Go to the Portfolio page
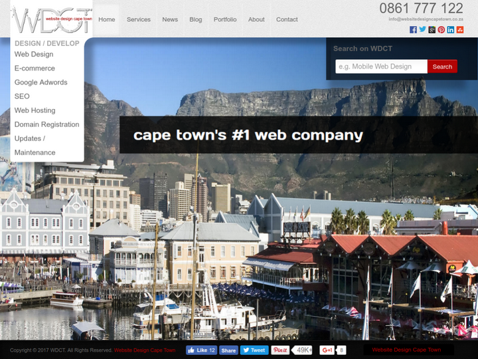This screenshot has height=359, width=478. click(225, 19)
